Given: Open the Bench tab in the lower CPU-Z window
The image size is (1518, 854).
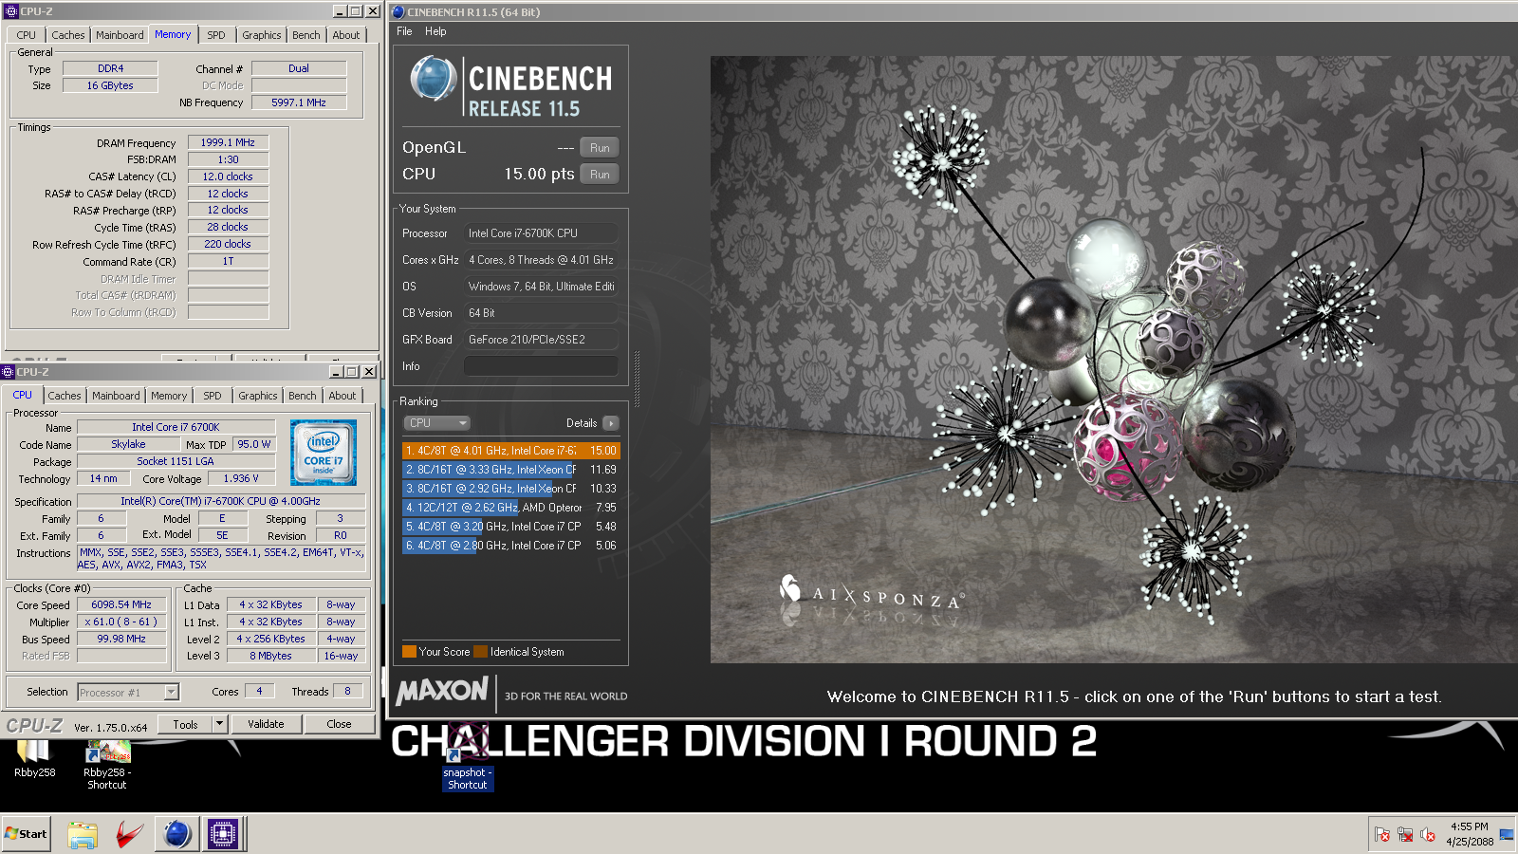Looking at the screenshot, I should click(303, 396).
